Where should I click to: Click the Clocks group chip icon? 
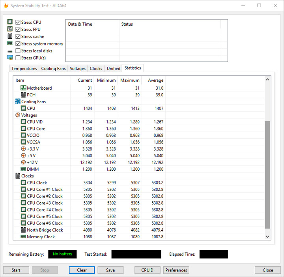coord(18,176)
